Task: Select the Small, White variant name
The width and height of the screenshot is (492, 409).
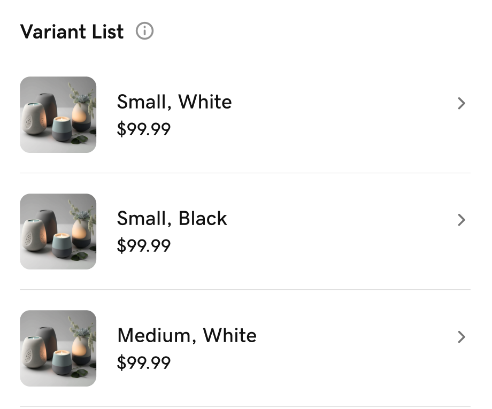Action: [174, 102]
